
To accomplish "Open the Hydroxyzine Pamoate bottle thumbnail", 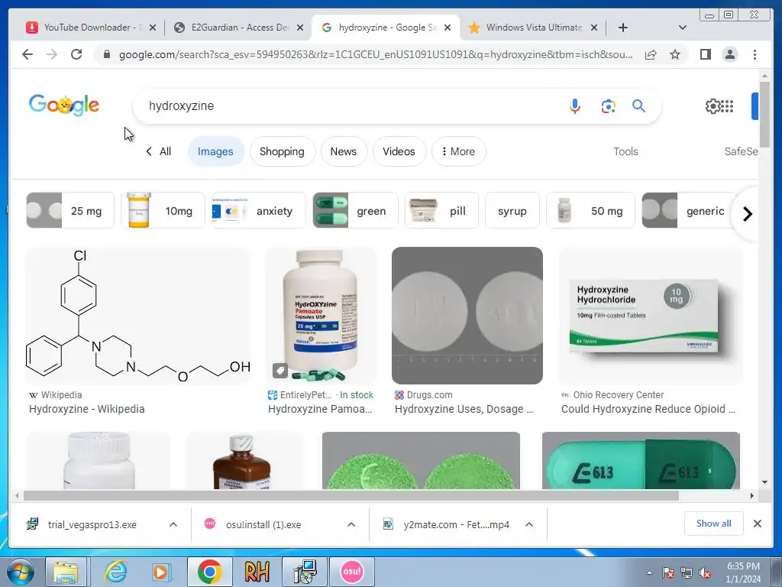I will (x=321, y=316).
